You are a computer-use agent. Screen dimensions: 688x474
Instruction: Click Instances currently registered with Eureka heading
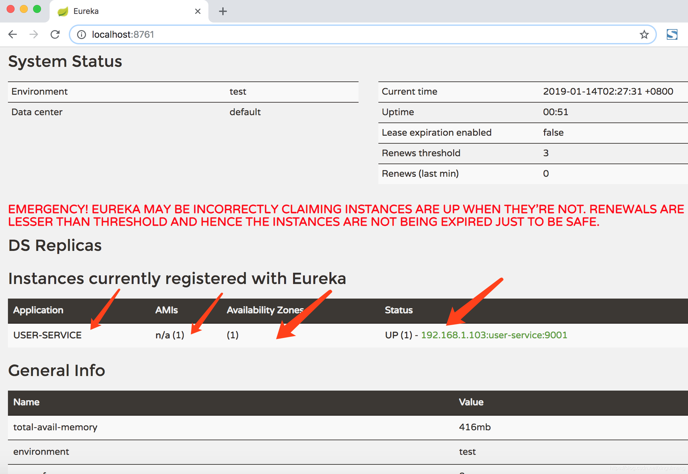pos(177,278)
